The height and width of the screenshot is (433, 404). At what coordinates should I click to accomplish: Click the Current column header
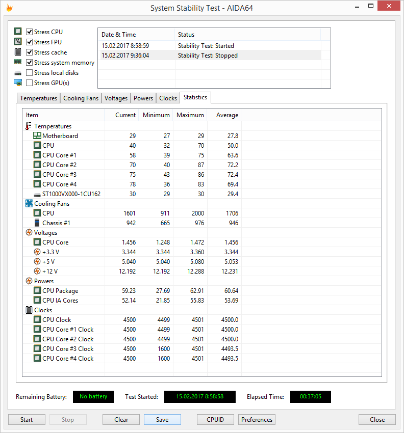point(122,115)
